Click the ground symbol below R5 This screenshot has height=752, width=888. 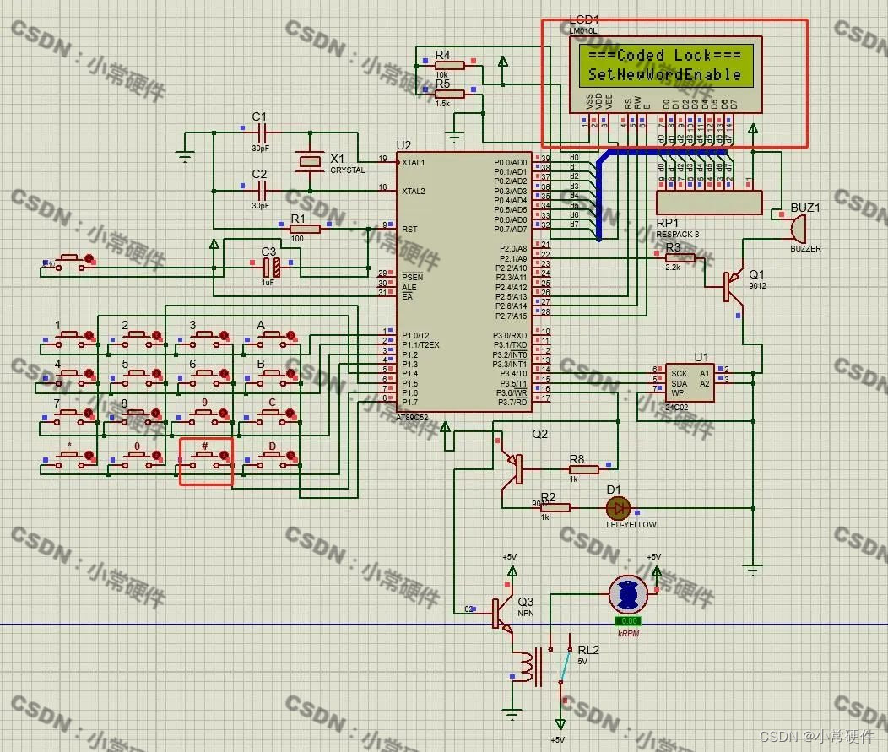[x=453, y=138]
